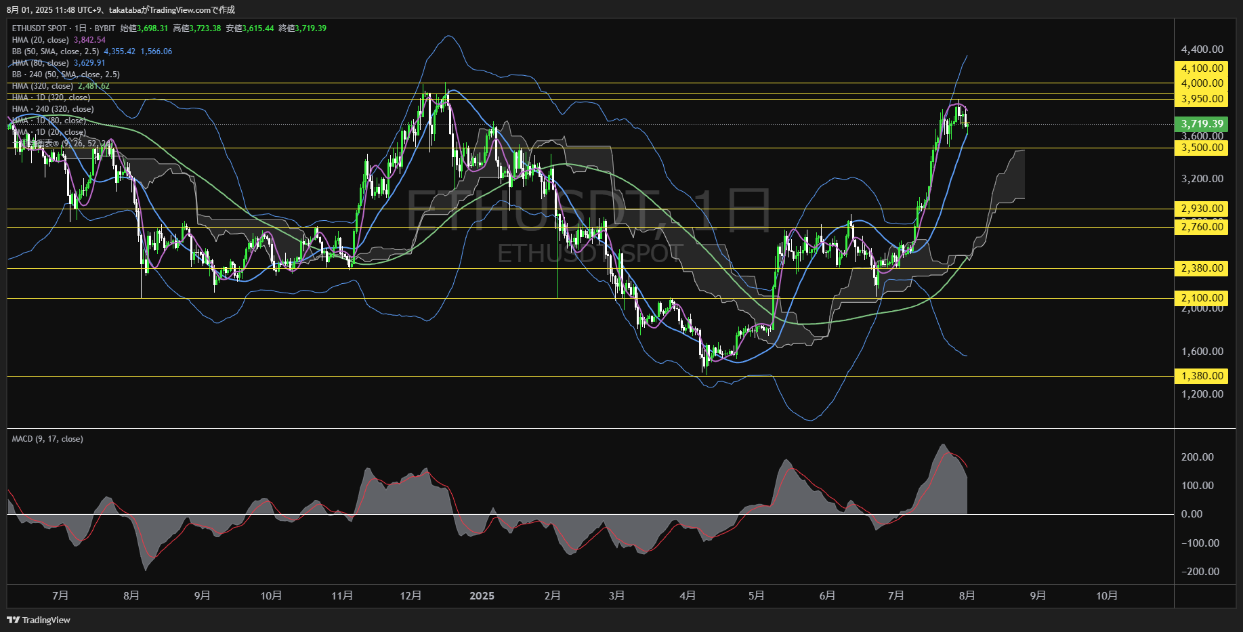Click the 3,200.00 price scale value
Viewport: 1243px width, 632px height.
[x=1202, y=179]
